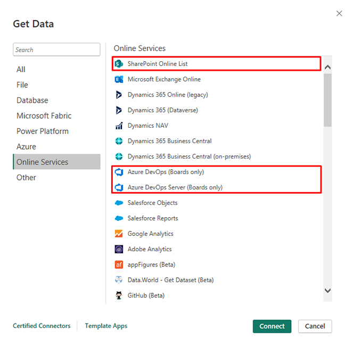Click the Dynamics NAV chart icon
Image resolution: width=346 pixels, height=347 pixels.
pyautogui.click(x=119, y=126)
